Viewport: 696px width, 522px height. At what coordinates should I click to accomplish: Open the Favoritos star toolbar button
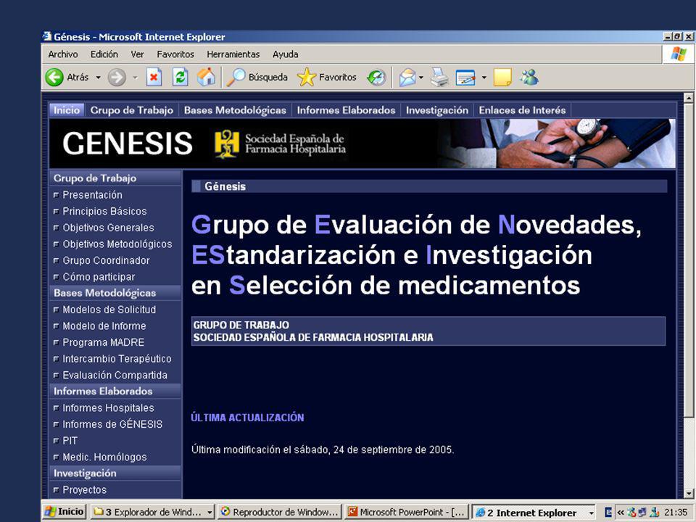click(x=327, y=78)
